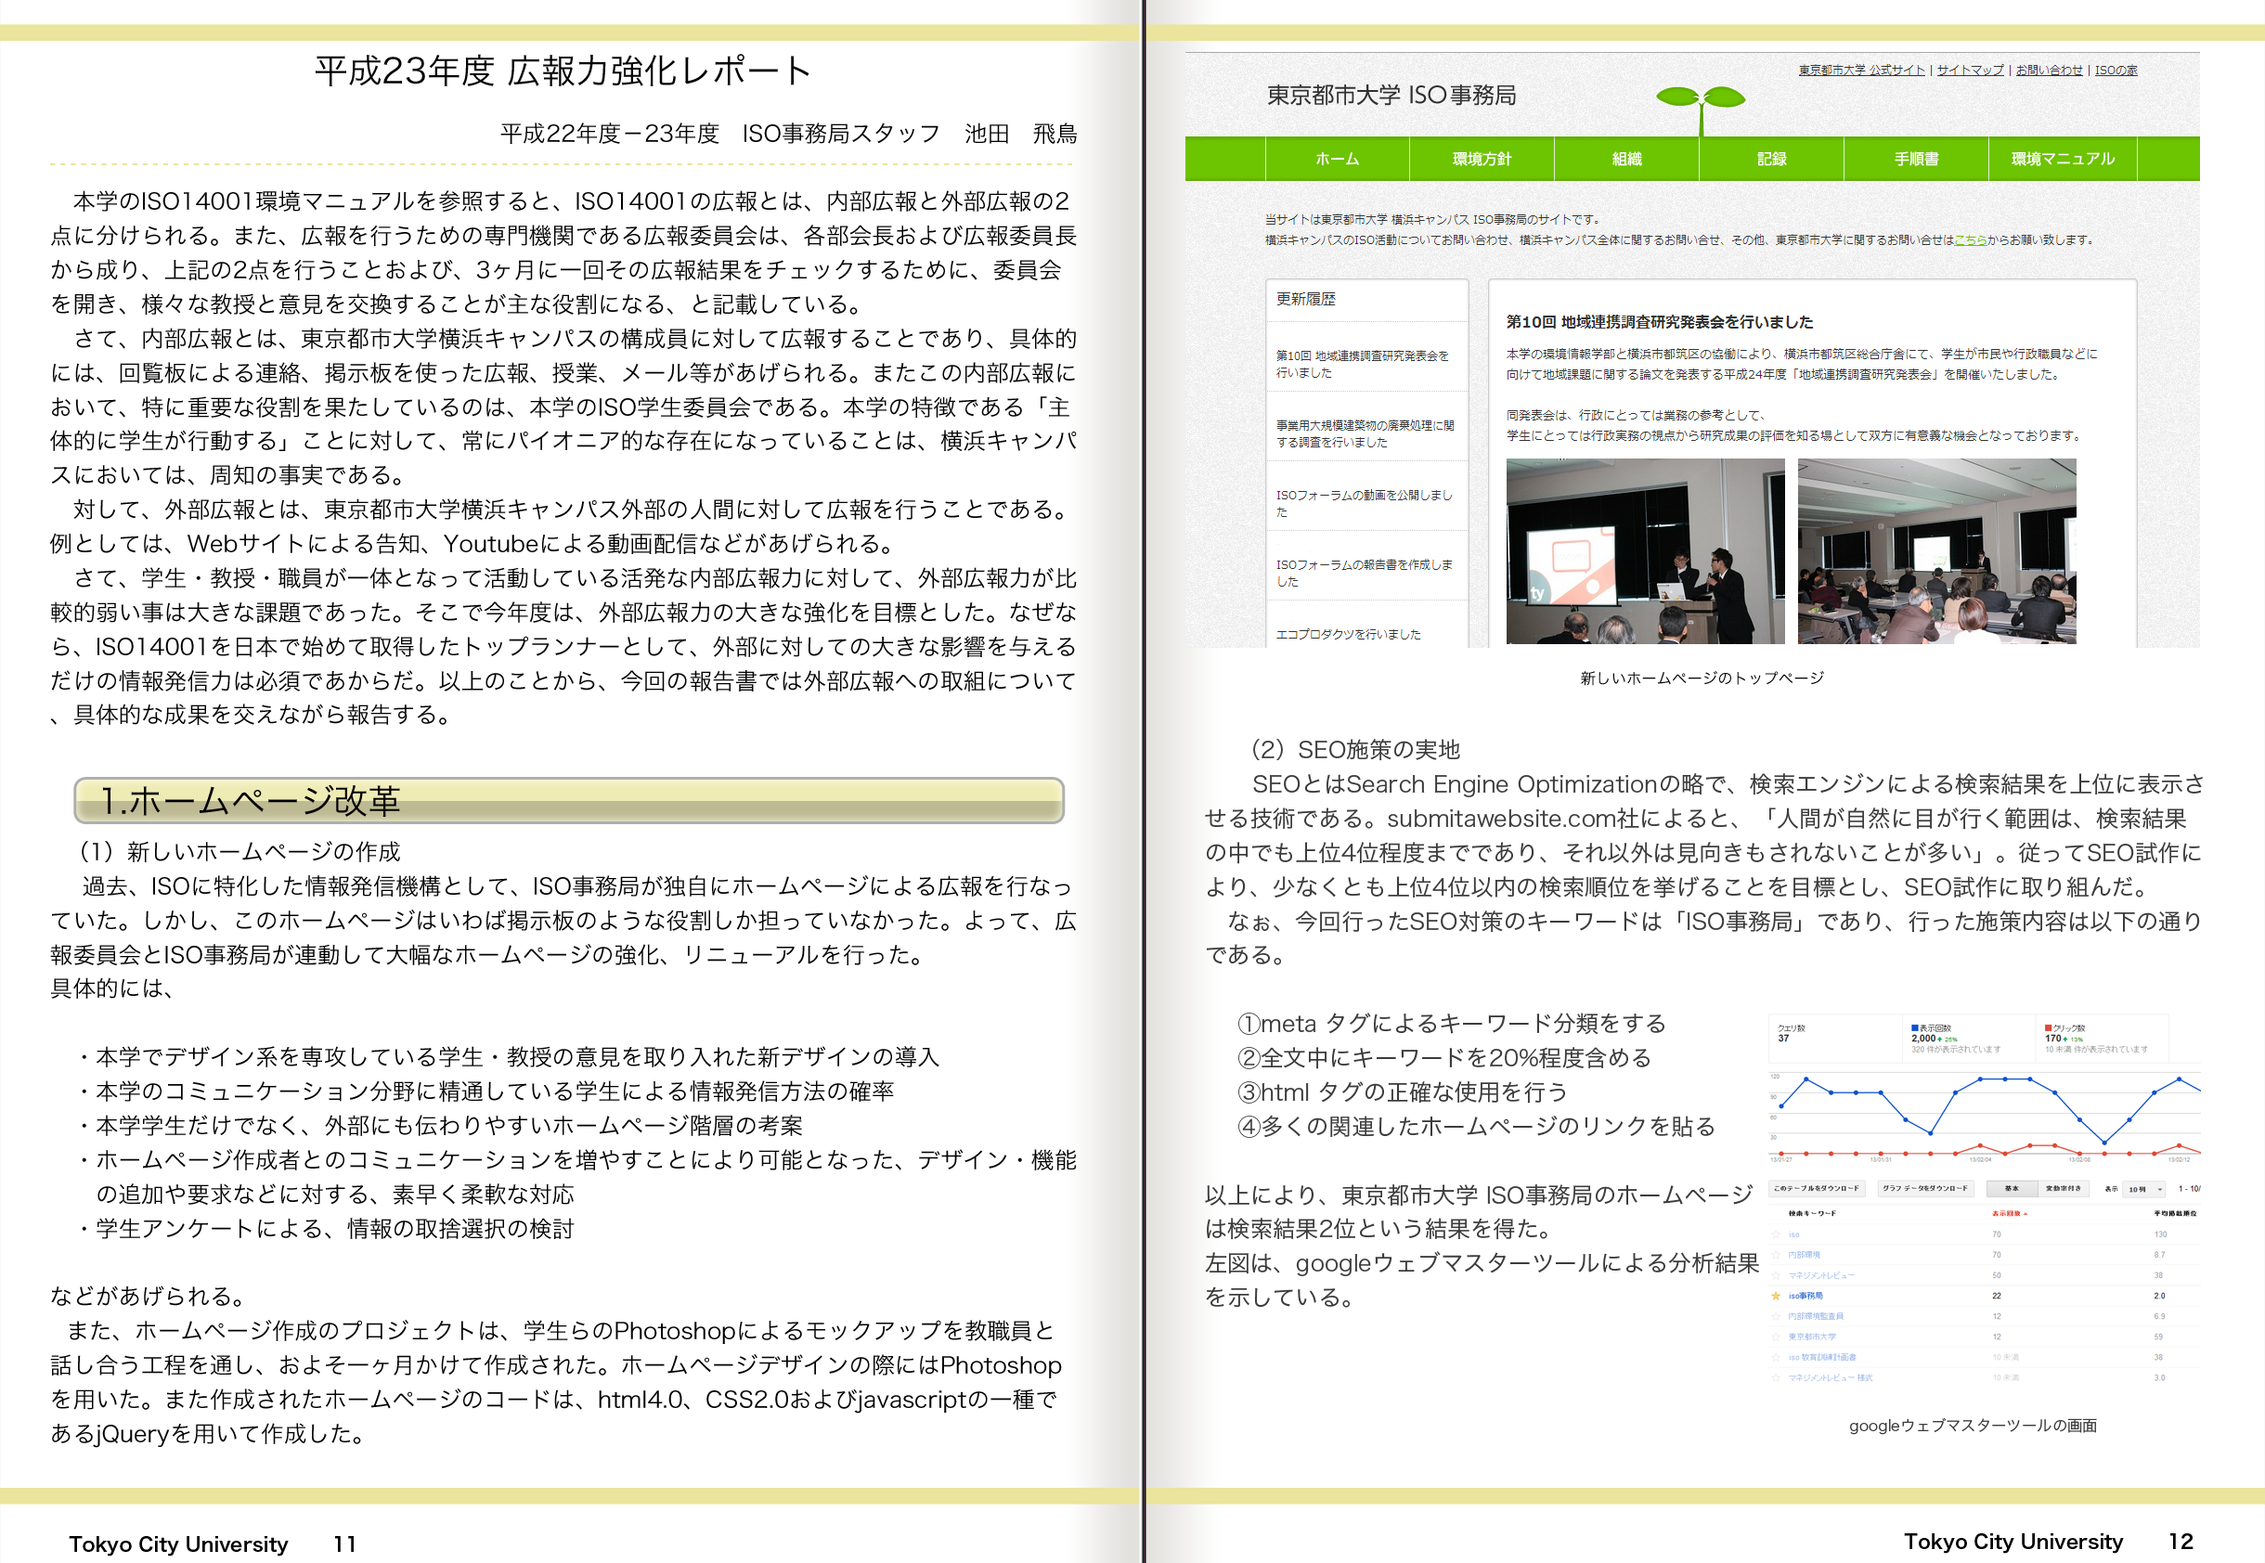Select the 環境マニュアル navigation tab
Screen dimensions: 2265x1563
pos(2063,159)
